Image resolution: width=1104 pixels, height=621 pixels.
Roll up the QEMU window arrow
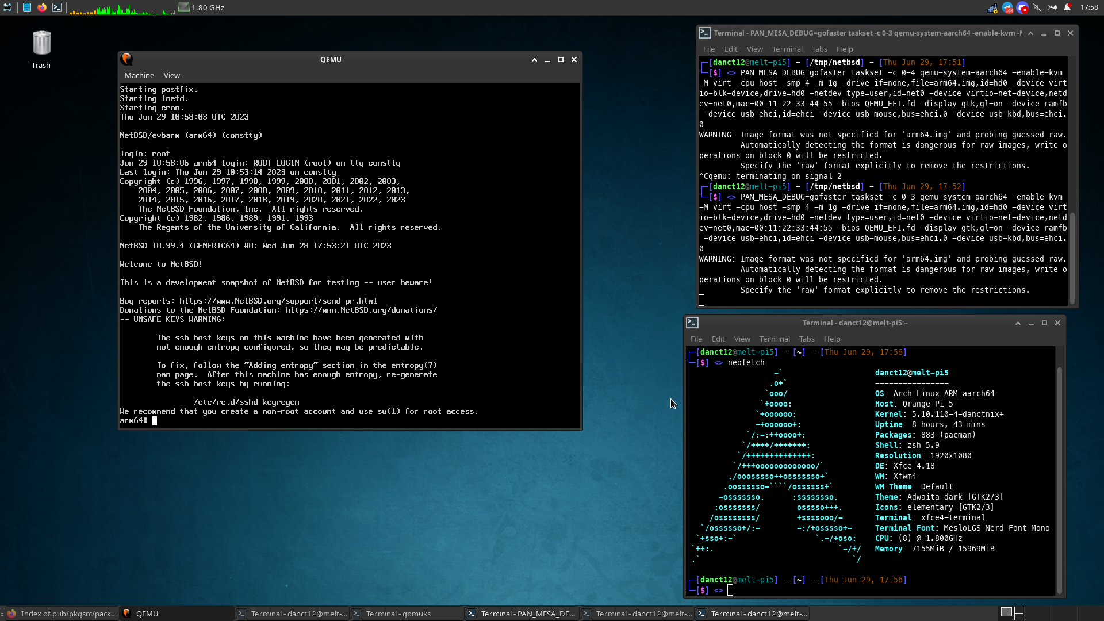point(534,60)
